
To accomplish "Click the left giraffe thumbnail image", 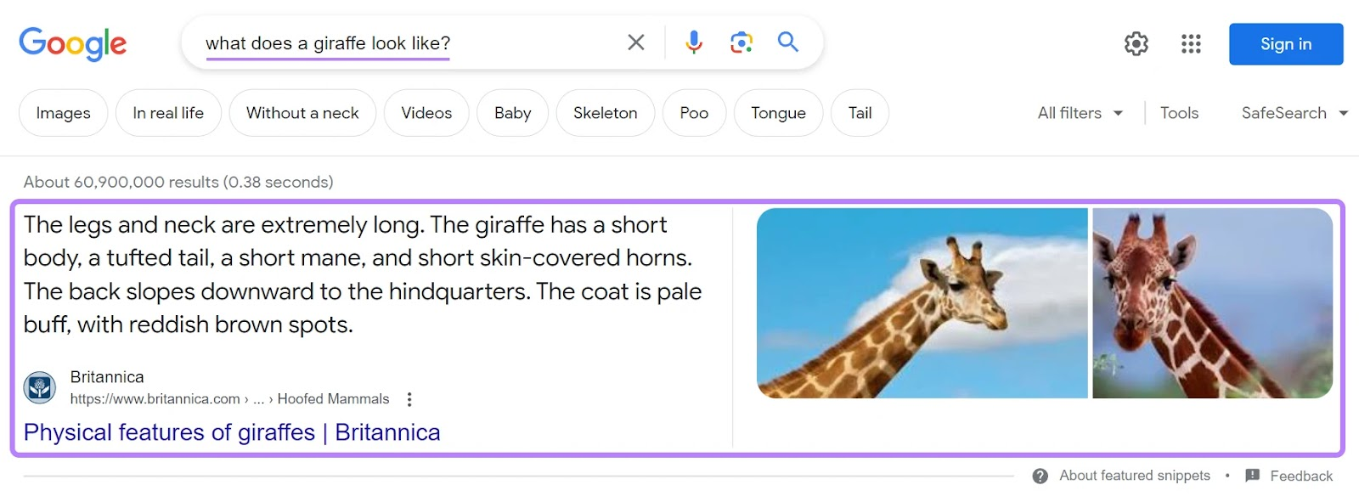I will (x=922, y=302).
